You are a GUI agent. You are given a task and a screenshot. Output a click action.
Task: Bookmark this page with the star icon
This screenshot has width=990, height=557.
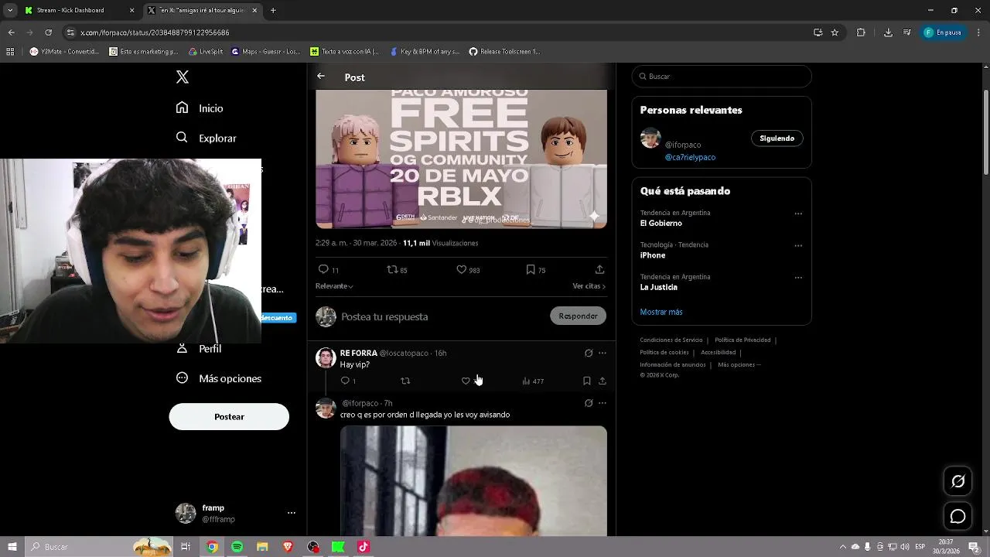(835, 32)
